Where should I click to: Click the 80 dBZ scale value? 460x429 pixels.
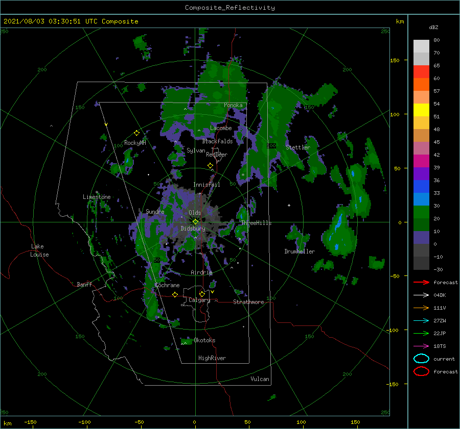[436, 40]
